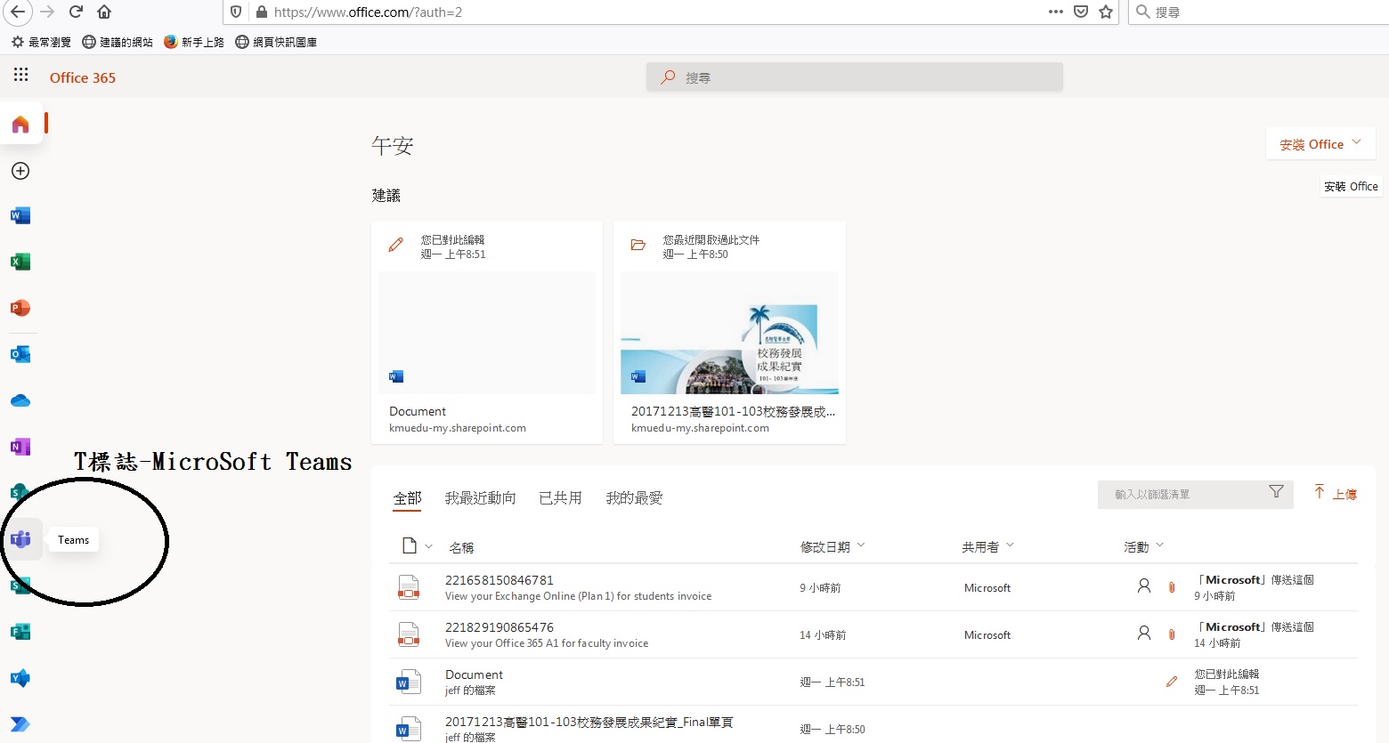Launch Excel from the left sidebar
Screen dimensions: 1389x743
tap(20, 262)
